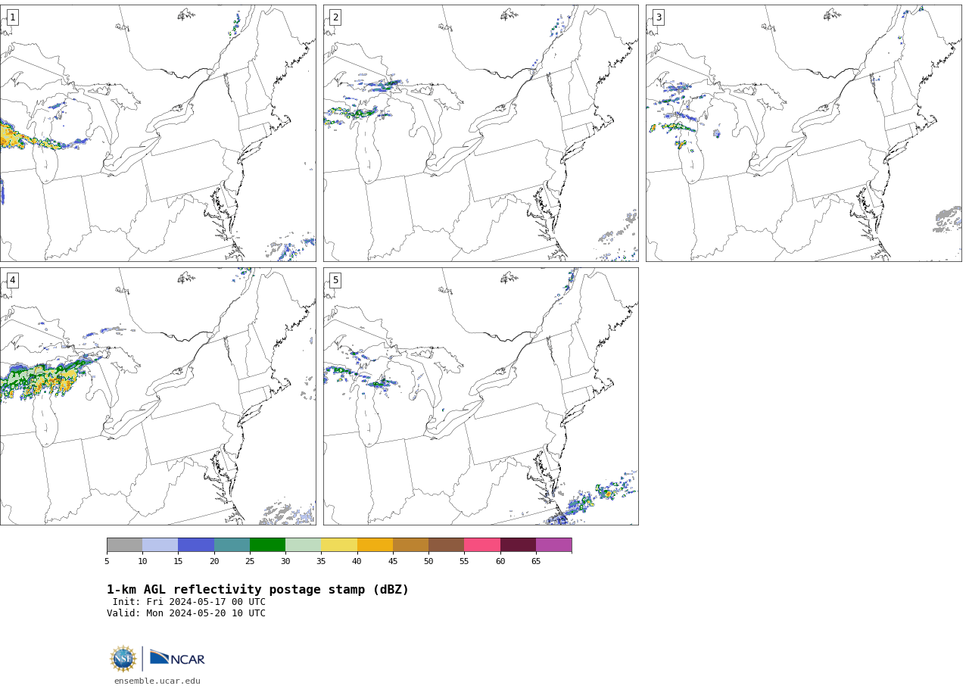Screen dimensions: 969x689
Task: Click panel number label 1
Action: pyautogui.click(x=12, y=17)
